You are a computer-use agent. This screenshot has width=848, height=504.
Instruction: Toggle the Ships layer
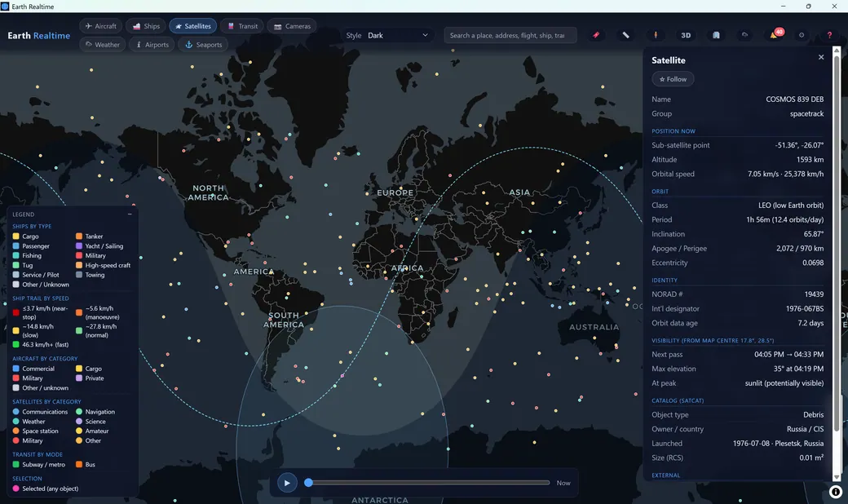click(146, 26)
